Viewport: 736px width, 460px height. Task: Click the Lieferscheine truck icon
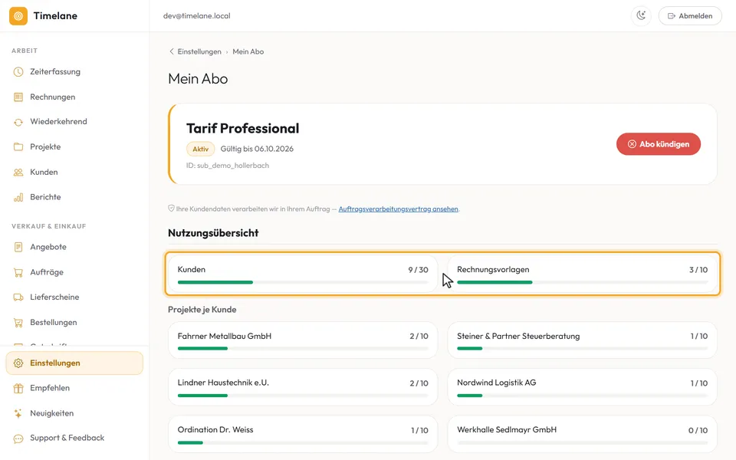pyautogui.click(x=18, y=297)
